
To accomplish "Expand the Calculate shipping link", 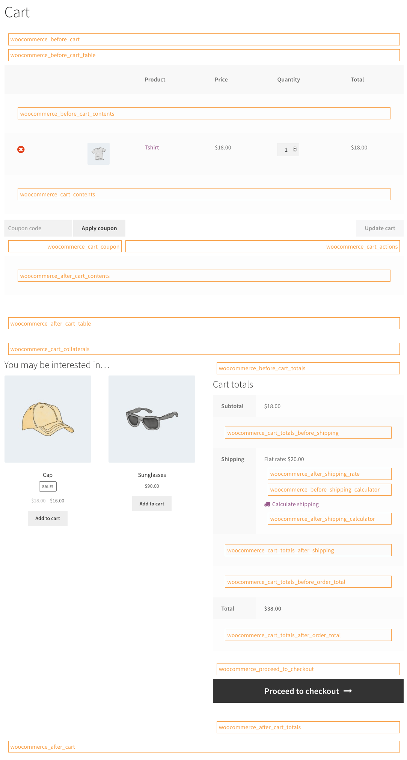I will pyautogui.click(x=295, y=504).
